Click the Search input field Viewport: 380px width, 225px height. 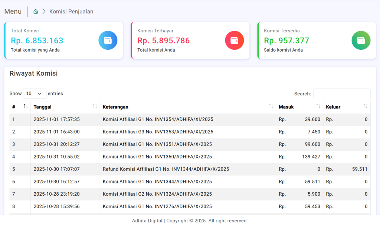click(x=341, y=94)
